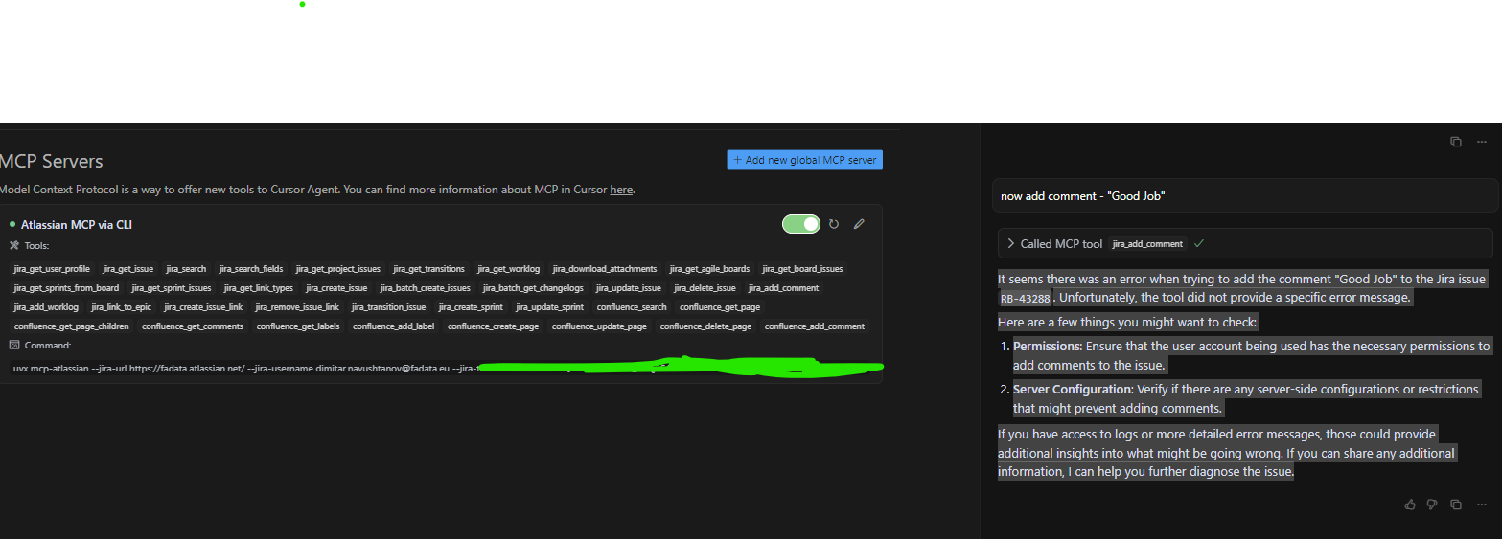
Task: Disable the Atlassian MCP via CLI toggle
Action: [x=801, y=224]
